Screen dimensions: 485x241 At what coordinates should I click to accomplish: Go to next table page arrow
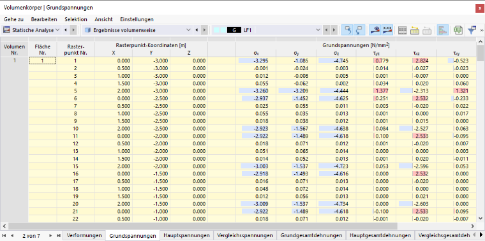[50, 235]
